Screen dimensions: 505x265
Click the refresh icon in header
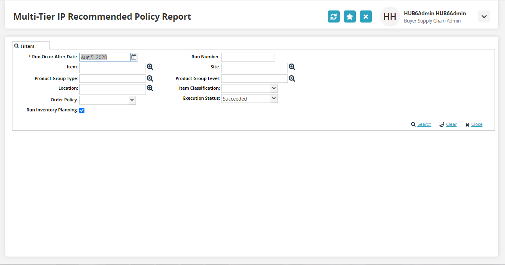pyautogui.click(x=333, y=16)
